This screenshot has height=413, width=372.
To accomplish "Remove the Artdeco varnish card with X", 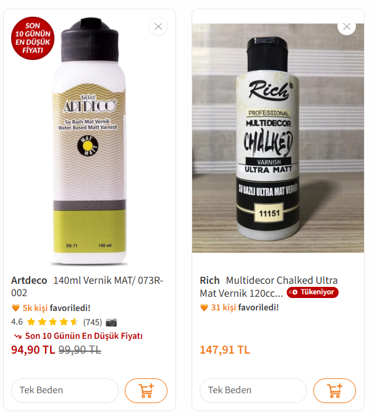I will (158, 26).
